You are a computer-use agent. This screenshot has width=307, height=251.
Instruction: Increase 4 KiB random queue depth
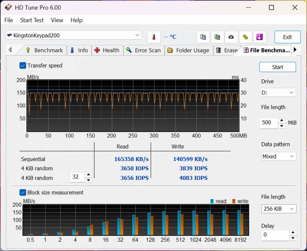88,175
